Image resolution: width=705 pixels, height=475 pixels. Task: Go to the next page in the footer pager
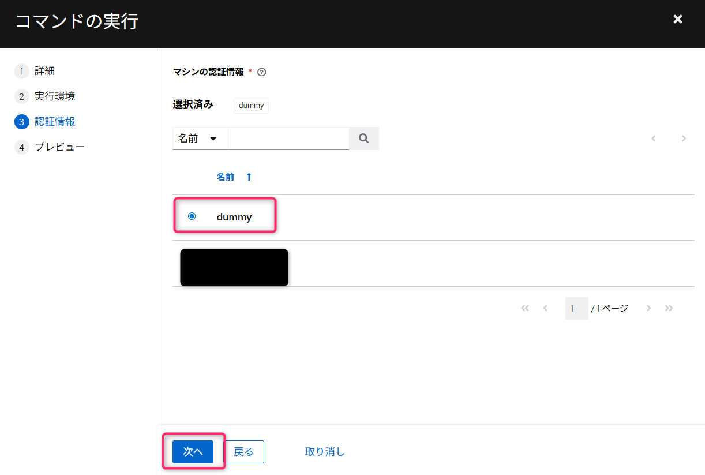click(x=648, y=308)
